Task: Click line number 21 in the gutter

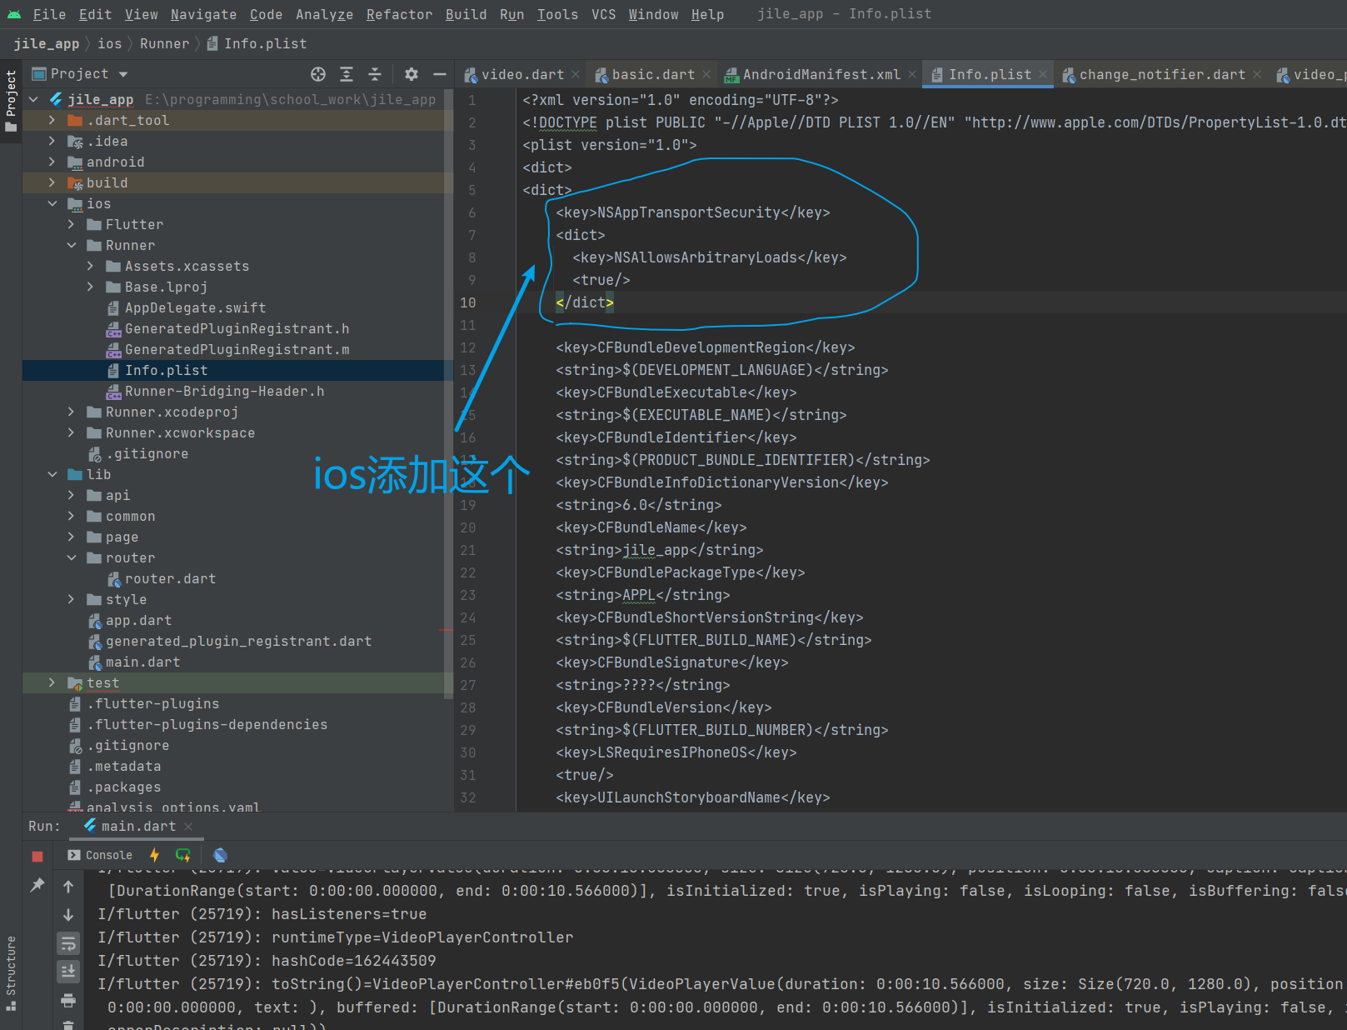Action: coord(468,550)
